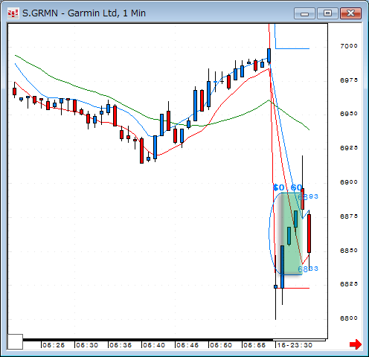Click the 6925 price scale label
369x357 pixels.
349,148
